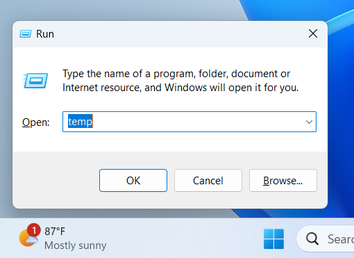Open the Browse... file picker
Screen dimensions: 354x258
283,180
